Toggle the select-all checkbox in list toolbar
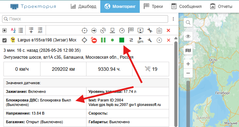The width and height of the screenshot is (239, 127). pos(4,30)
